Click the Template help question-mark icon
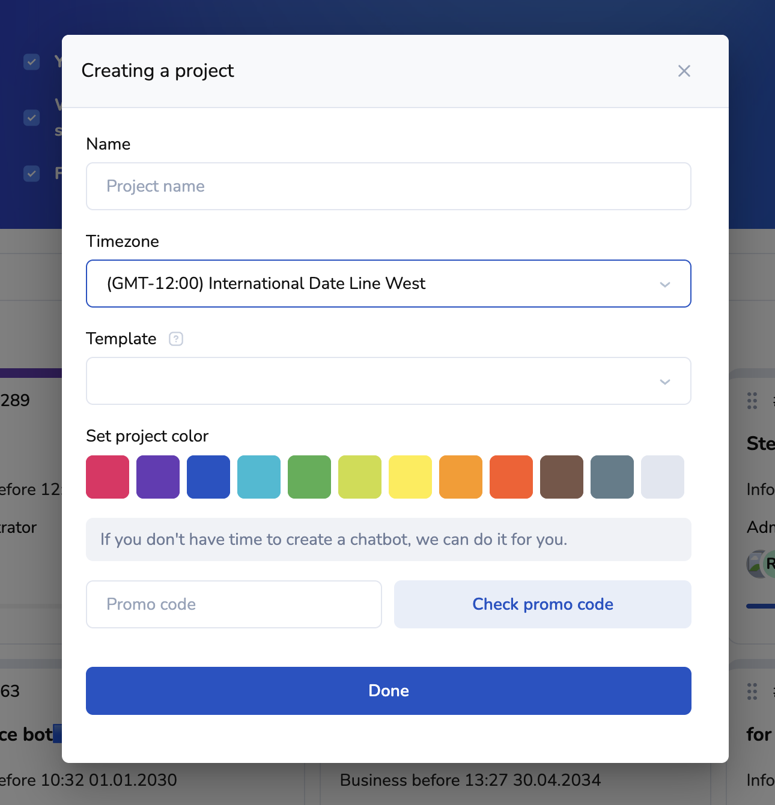The image size is (775, 805). (x=176, y=339)
